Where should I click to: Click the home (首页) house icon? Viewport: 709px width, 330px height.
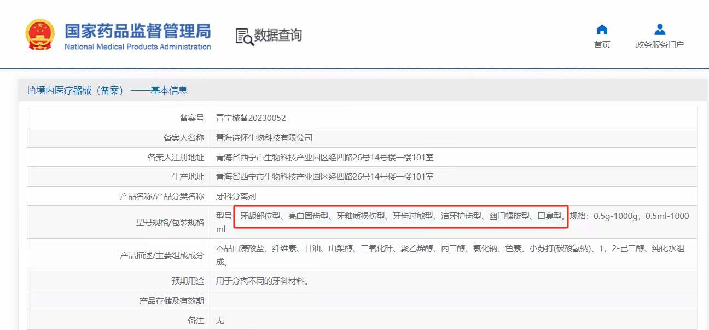click(602, 30)
